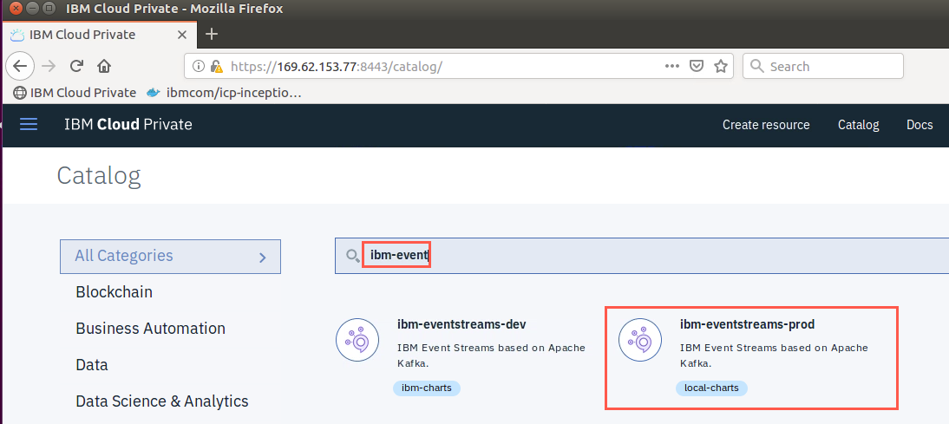The height and width of the screenshot is (424, 949).
Task: Open a new browser tab
Action: [211, 35]
